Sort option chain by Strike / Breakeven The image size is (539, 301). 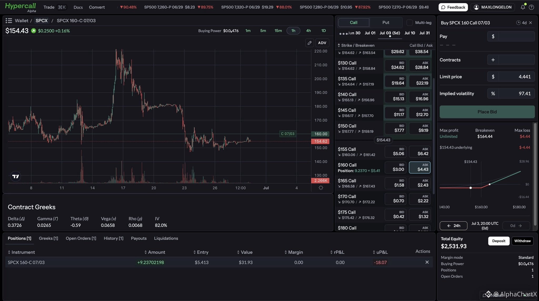356,45
